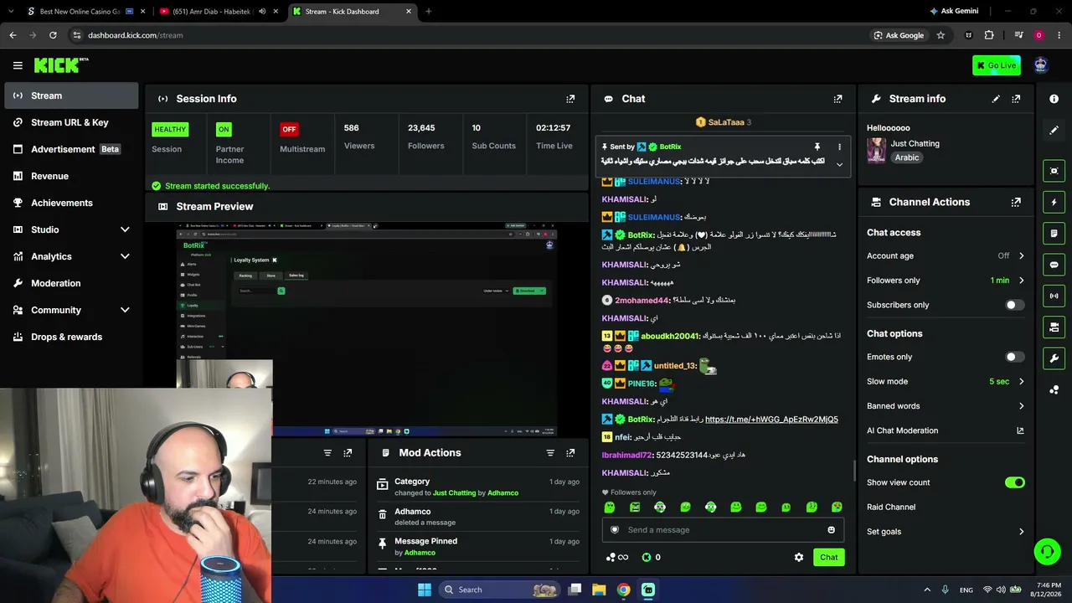Switch to the Amr Diab YouTube tab
Image resolution: width=1072 pixels, height=603 pixels.
[x=214, y=12]
